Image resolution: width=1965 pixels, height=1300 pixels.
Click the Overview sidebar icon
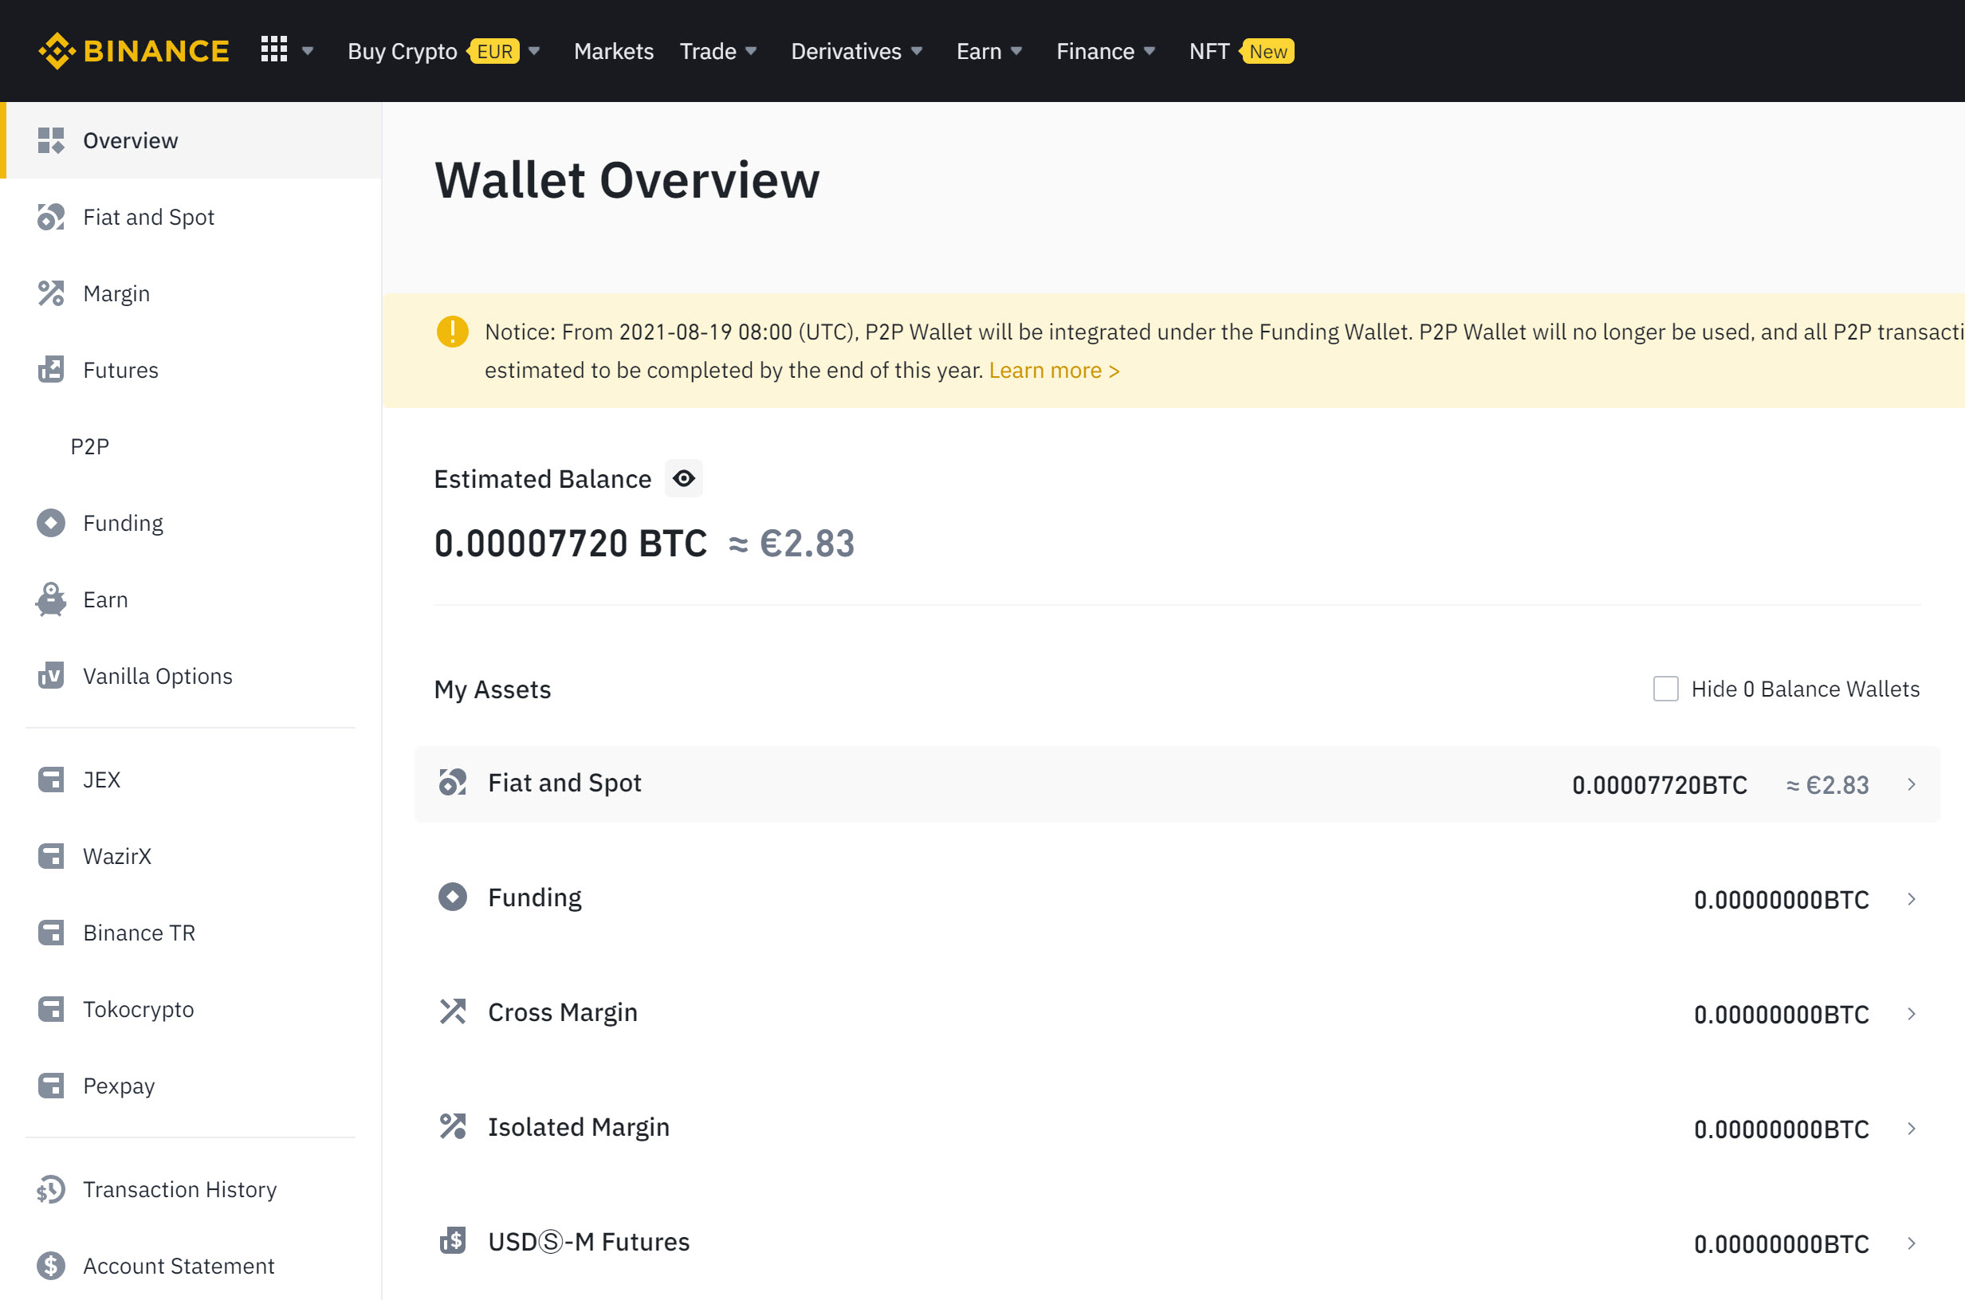click(50, 140)
